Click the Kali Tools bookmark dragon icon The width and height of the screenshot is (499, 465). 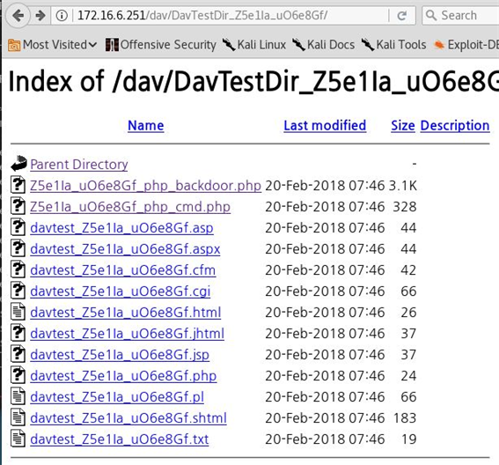[368, 45]
